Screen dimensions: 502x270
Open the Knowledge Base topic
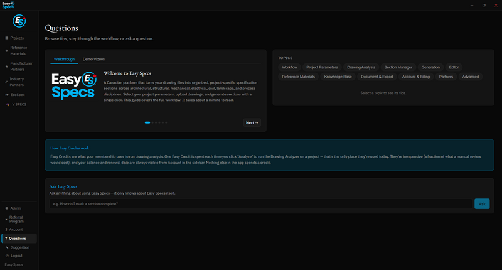[338, 77]
